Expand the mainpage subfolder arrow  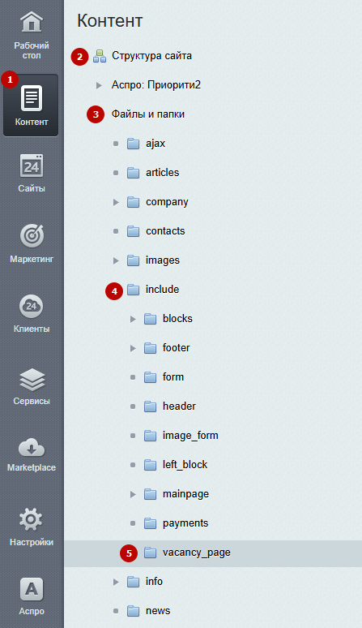click(x=133, y=495)
